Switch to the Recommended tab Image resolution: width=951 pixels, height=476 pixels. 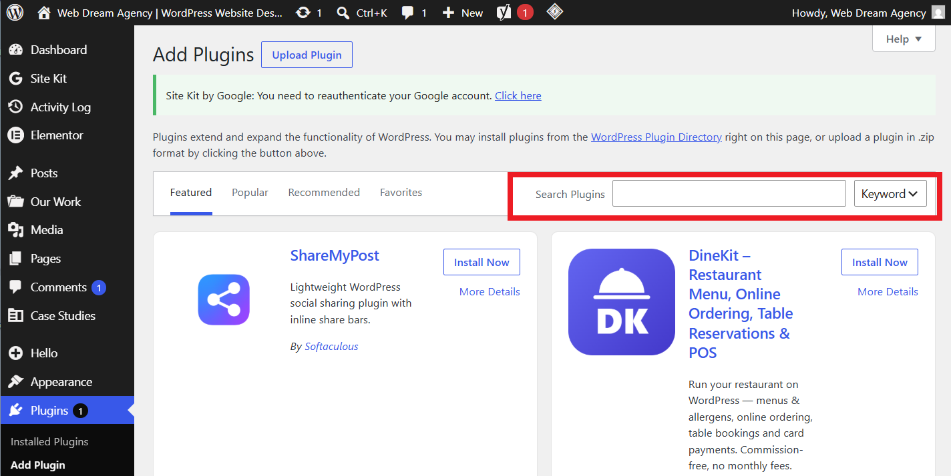(324, 193)
